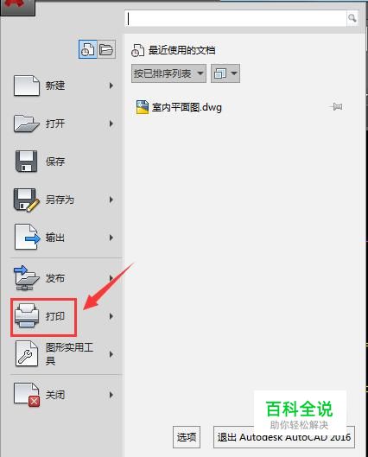Click the 室内平面图.dwg file type icon
This screenshot has height=457, width=368.
point(143,107)
